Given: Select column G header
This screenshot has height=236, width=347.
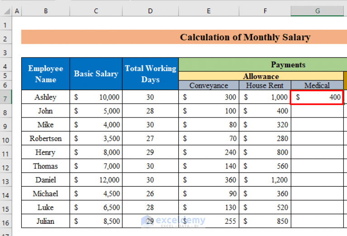Looking at the screenshot, I should [317, 11].
